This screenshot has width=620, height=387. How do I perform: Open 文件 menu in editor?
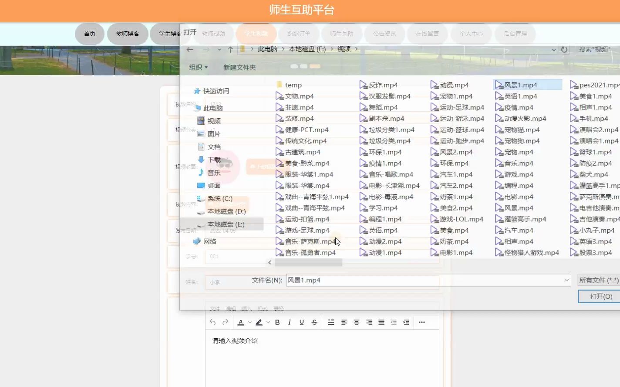(x=215, y=309)
